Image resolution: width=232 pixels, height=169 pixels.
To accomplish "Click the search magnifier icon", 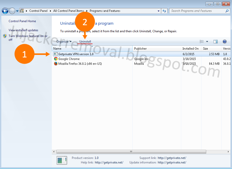I will pos(227,11).
